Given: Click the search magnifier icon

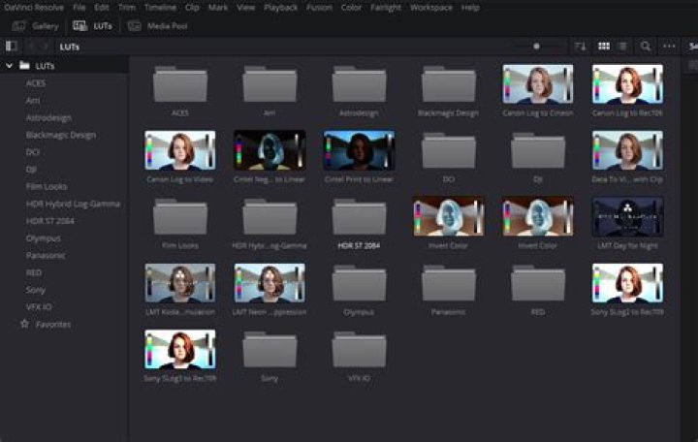Looking at the screenshot, I should (x=646, y=47).
